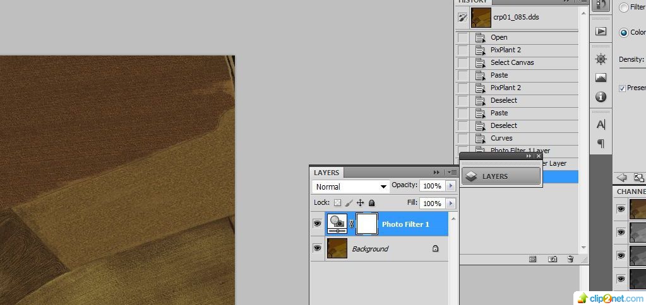Click the brown texture image on canvas
646x305 pixels.
click(117, 180)
